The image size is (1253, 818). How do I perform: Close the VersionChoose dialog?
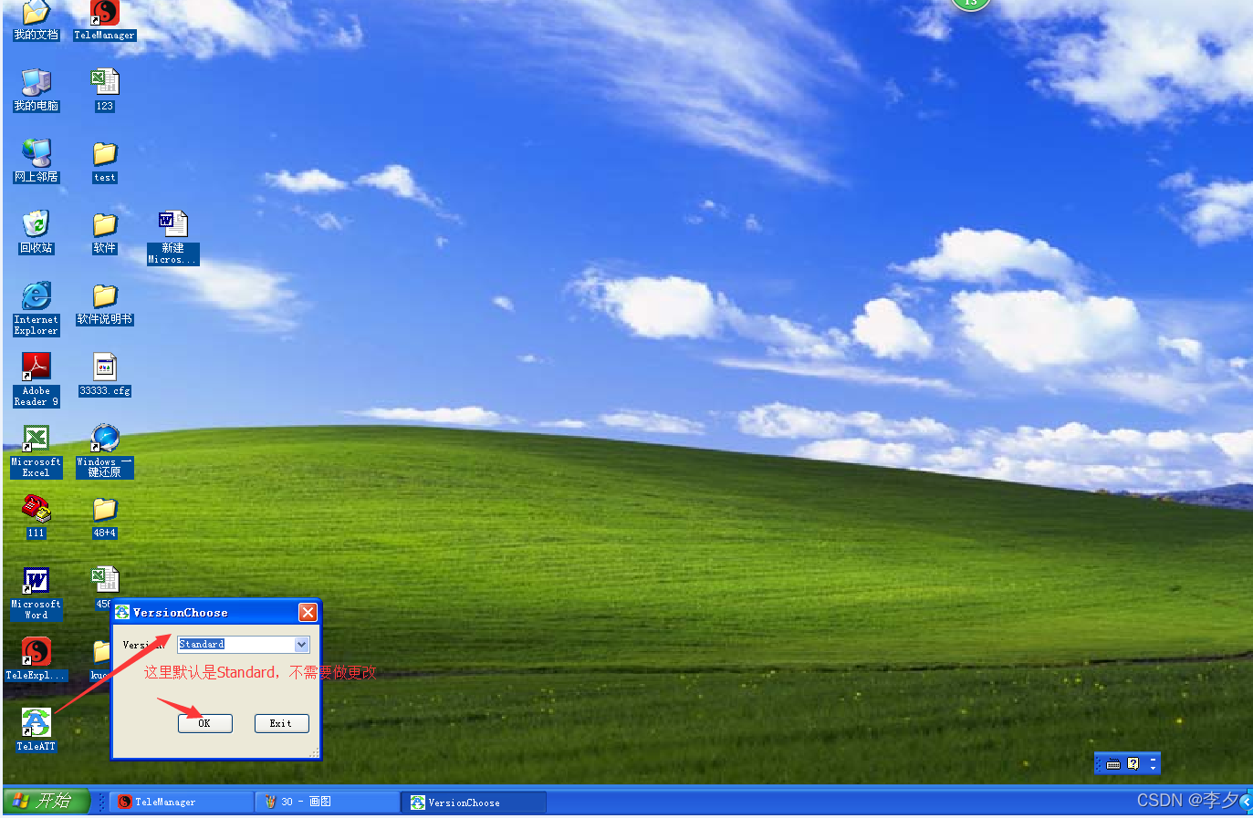point(308,612)
